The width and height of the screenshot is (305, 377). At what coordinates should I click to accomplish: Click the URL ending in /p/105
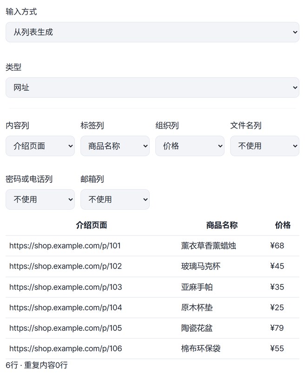click(x=66, y=328)
